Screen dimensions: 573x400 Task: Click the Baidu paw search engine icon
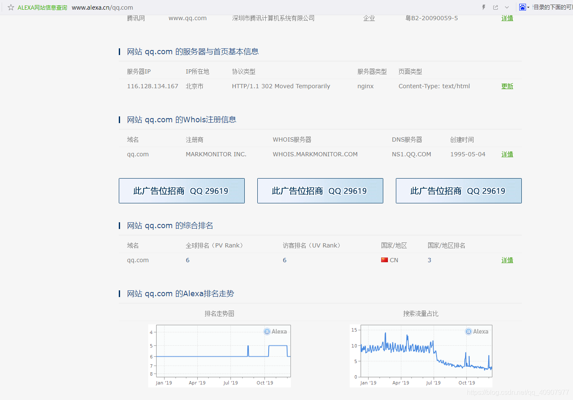[x=522, y=7]
